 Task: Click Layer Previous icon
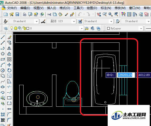[x=93, y=28]
